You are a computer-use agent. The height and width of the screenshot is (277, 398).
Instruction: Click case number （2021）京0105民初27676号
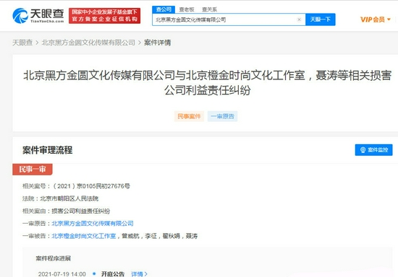pos(91,186)
